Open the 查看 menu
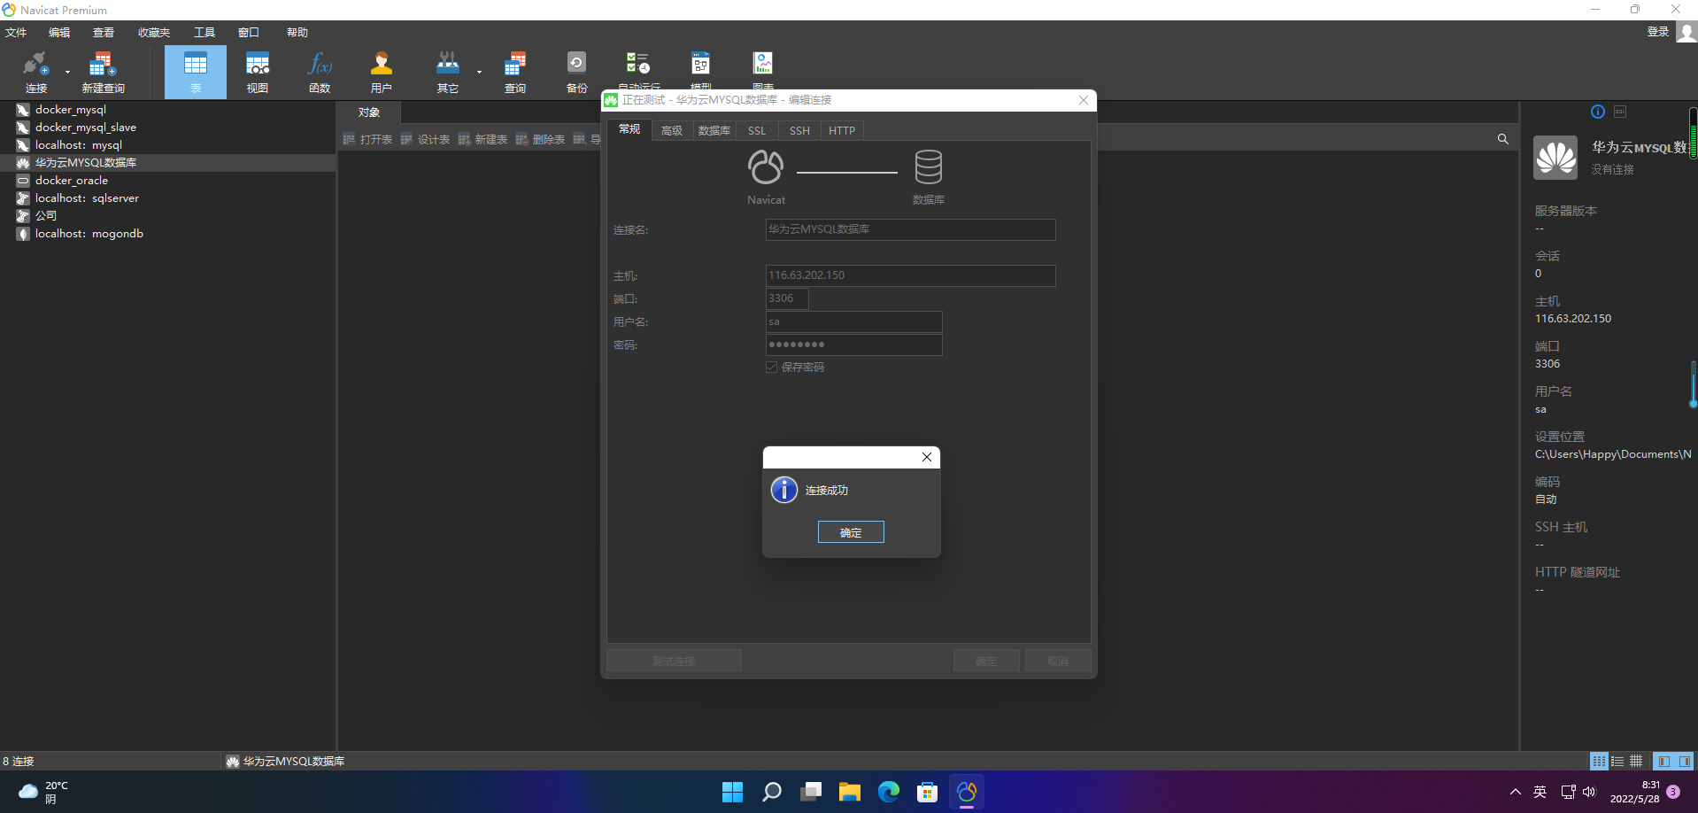Viewport: 1698px width, 813px height. [104, 33]
